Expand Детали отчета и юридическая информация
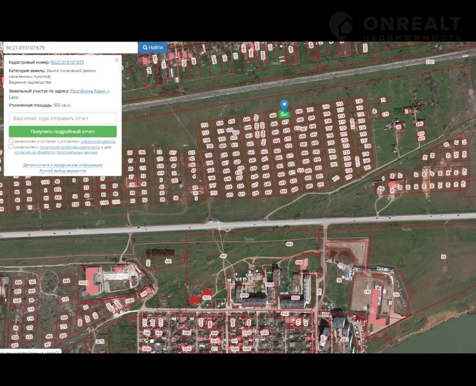This screenshot has width=476, height=386. click(63, 165)
